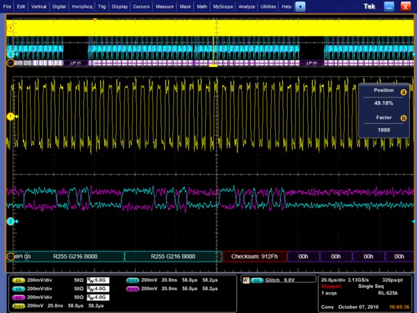Click the RL:625k record length readout
Screen dimensions: 417x313
click(388, 294)
